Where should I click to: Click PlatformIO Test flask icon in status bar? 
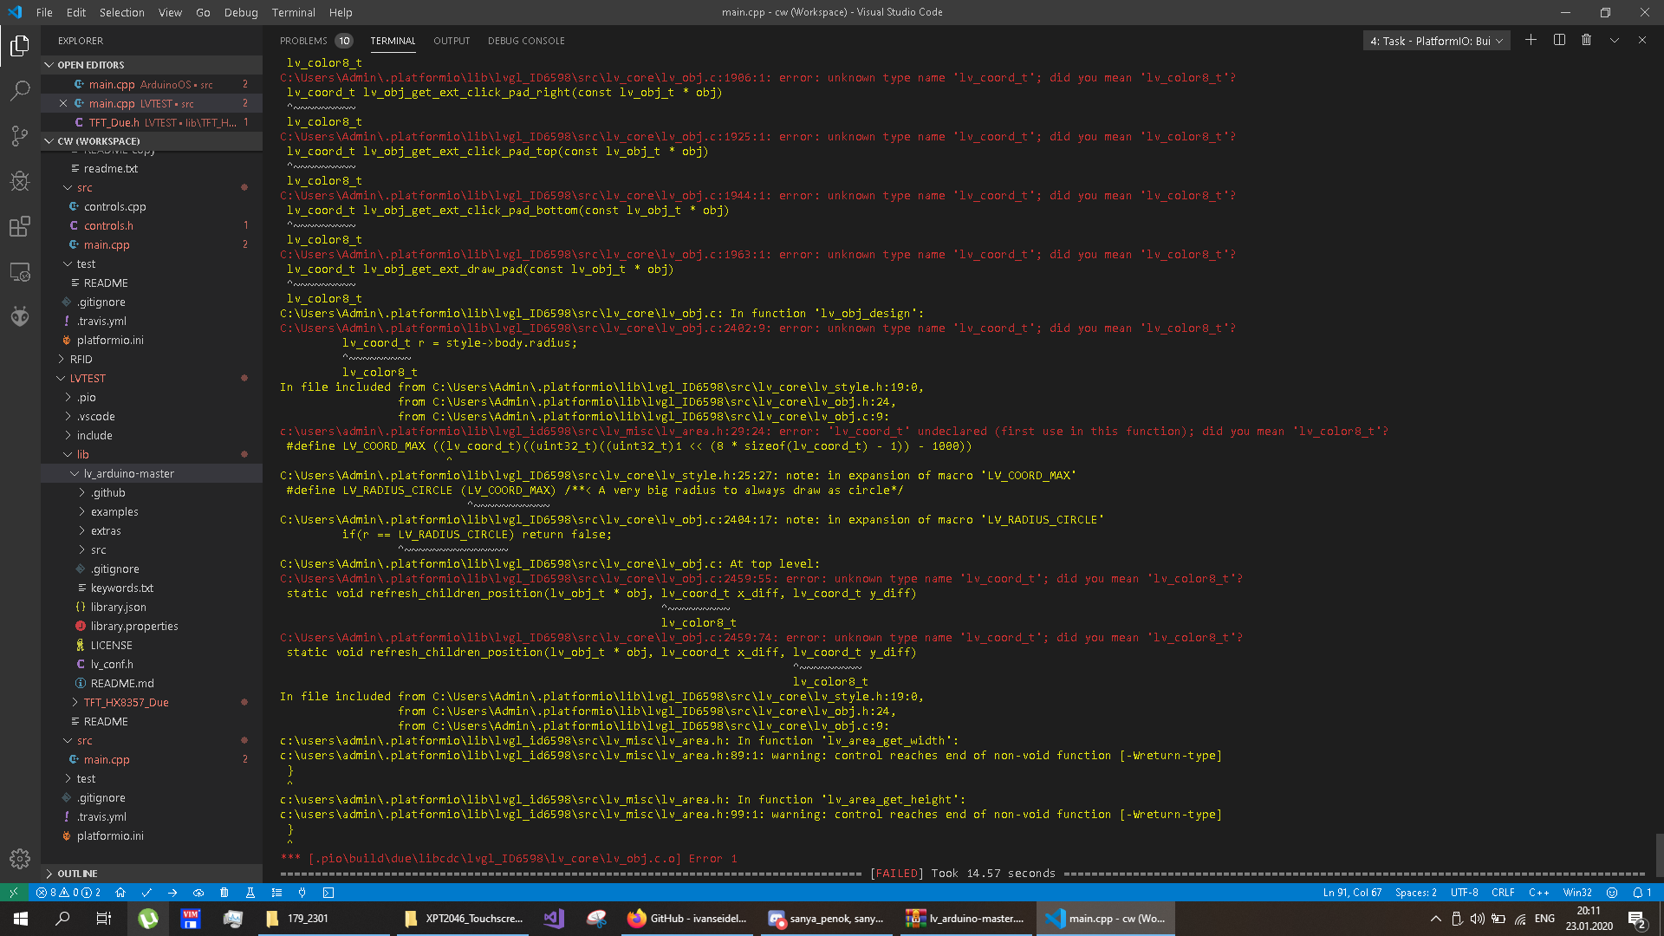250,892
